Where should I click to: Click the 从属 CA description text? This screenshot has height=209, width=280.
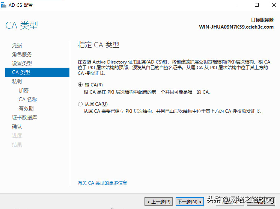[173, 111]
